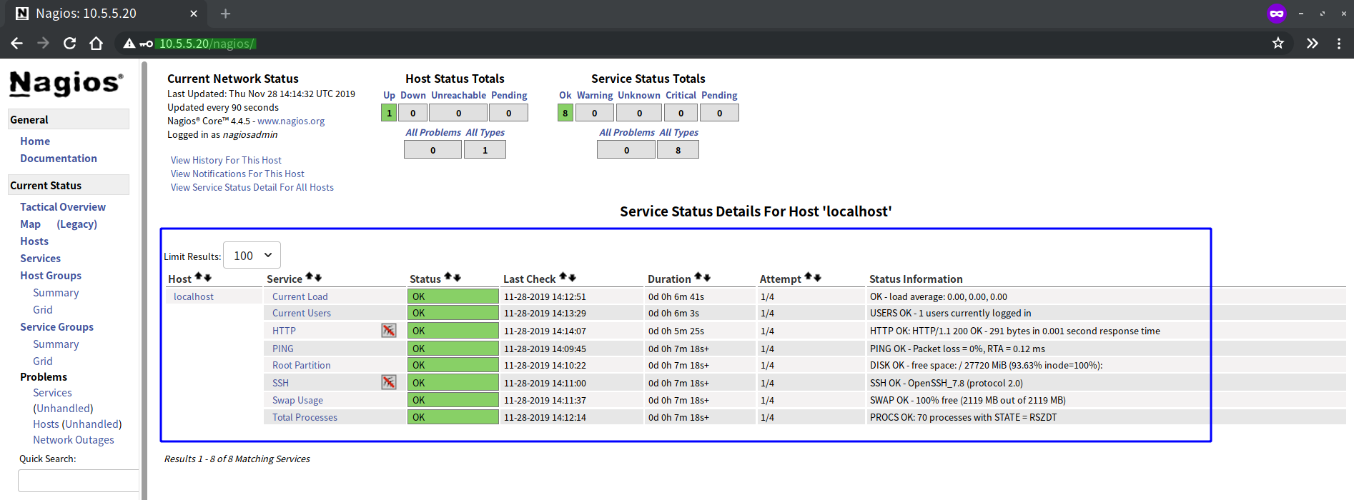Screen dimensions: 1354x500
Task: Open Services under Problems
Action: tap(52, 393)
